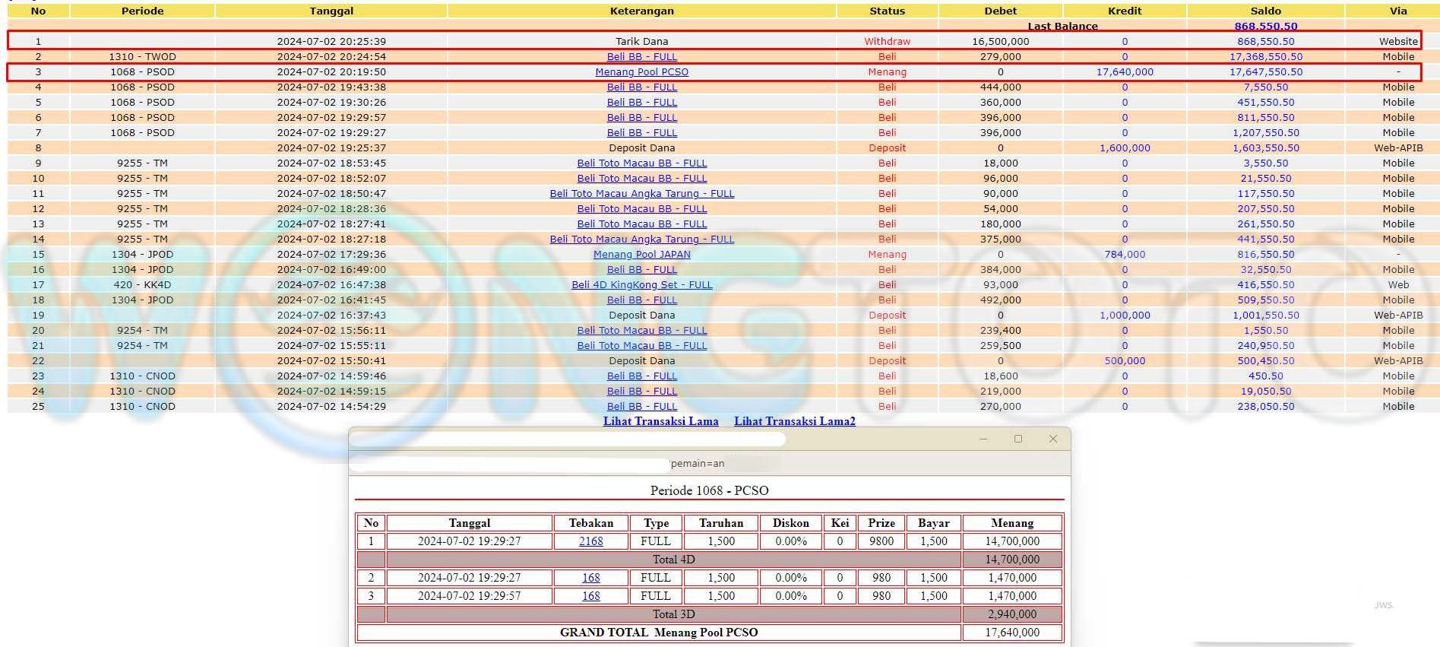This screenshot has height=647, width=1440.
Task: Click saldo value 17,647,550.50
Action: (1265, 72)
